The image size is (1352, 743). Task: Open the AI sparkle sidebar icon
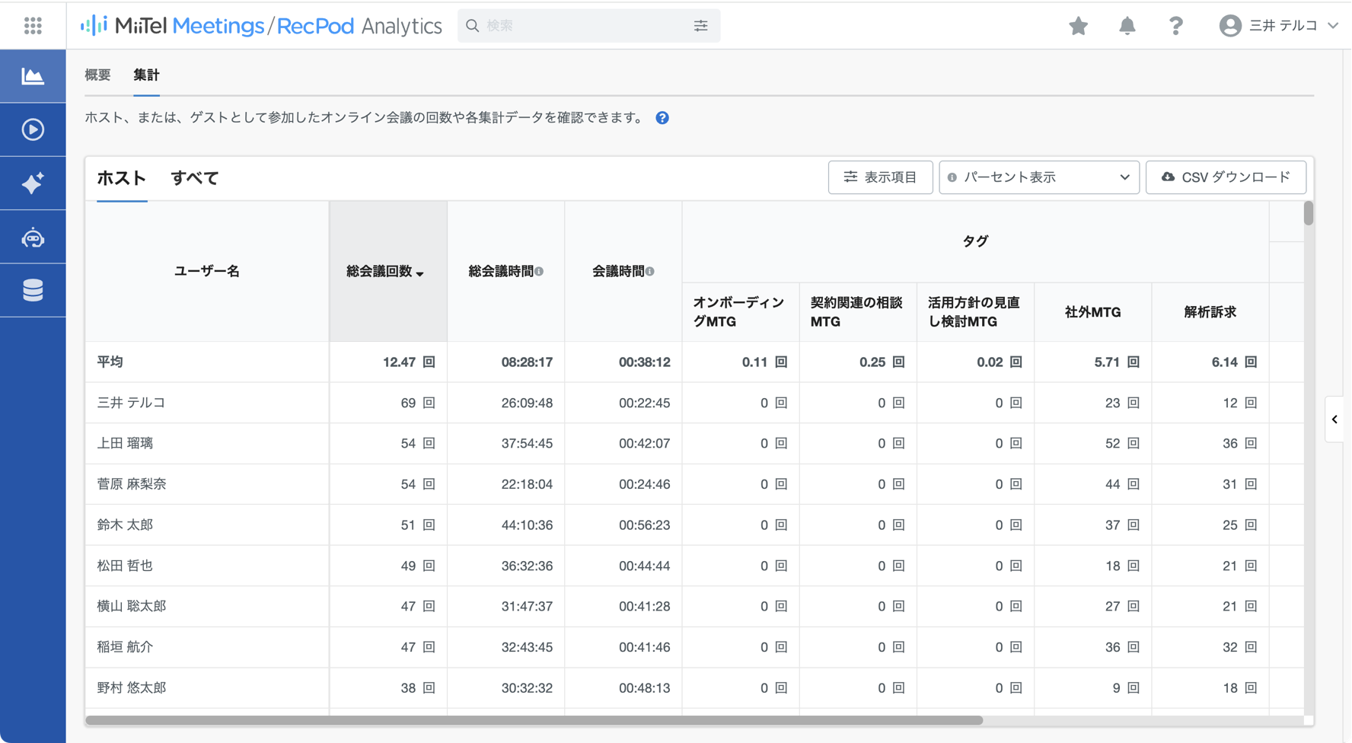point(33,183)
